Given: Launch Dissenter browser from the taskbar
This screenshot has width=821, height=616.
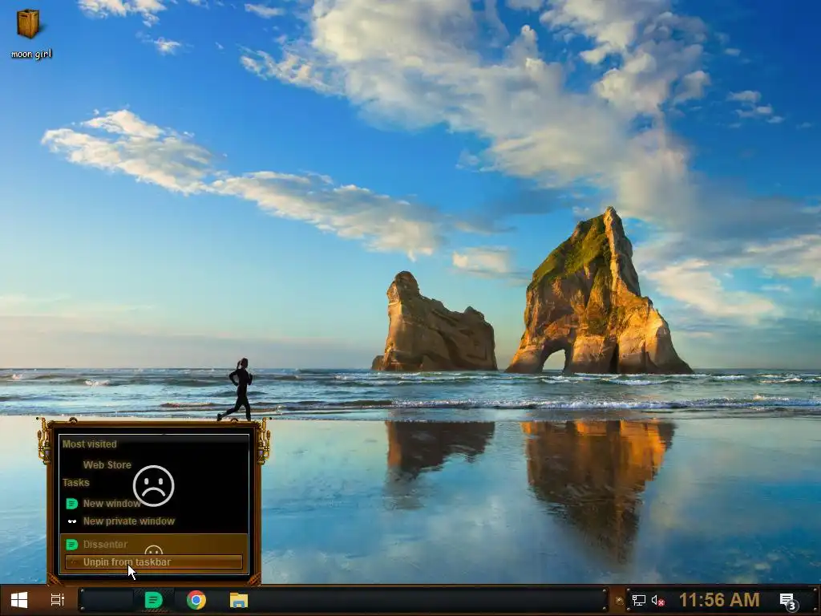Looking at the screenshot, I should [x=153, y=600].
